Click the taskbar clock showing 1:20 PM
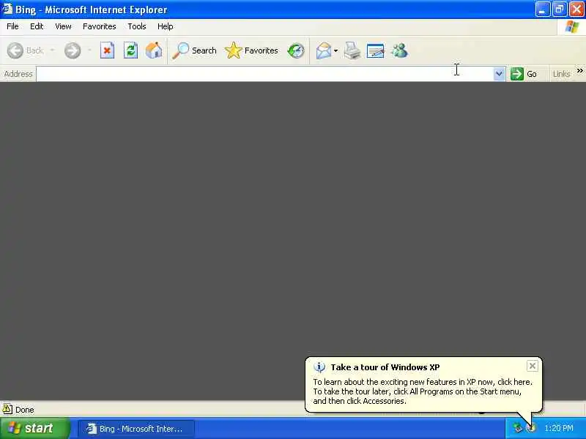 (x=559, y=428)
